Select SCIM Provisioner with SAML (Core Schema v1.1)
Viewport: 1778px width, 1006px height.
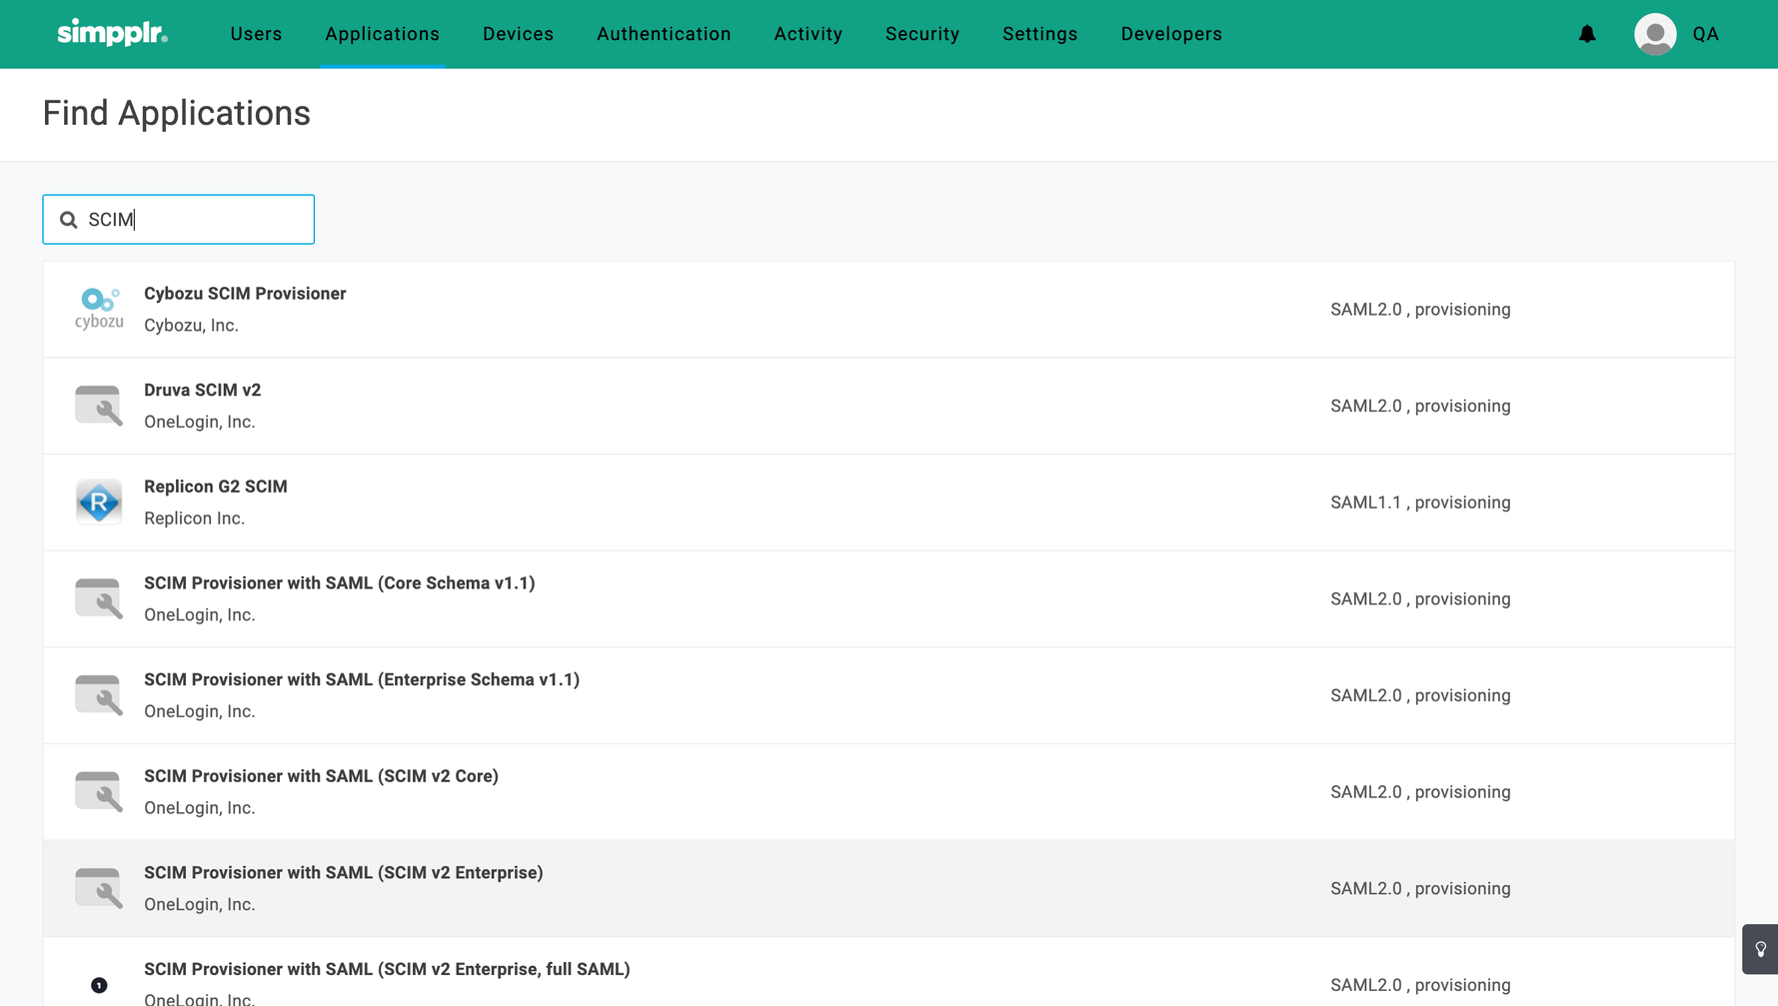pyautogui.click(x=339, y=583)
